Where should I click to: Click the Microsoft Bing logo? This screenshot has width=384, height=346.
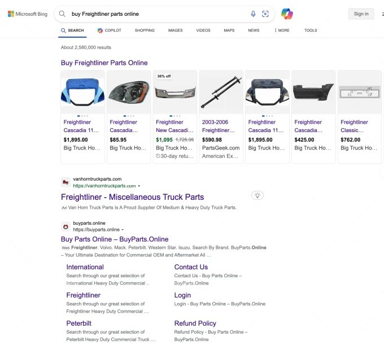point(28,14)
